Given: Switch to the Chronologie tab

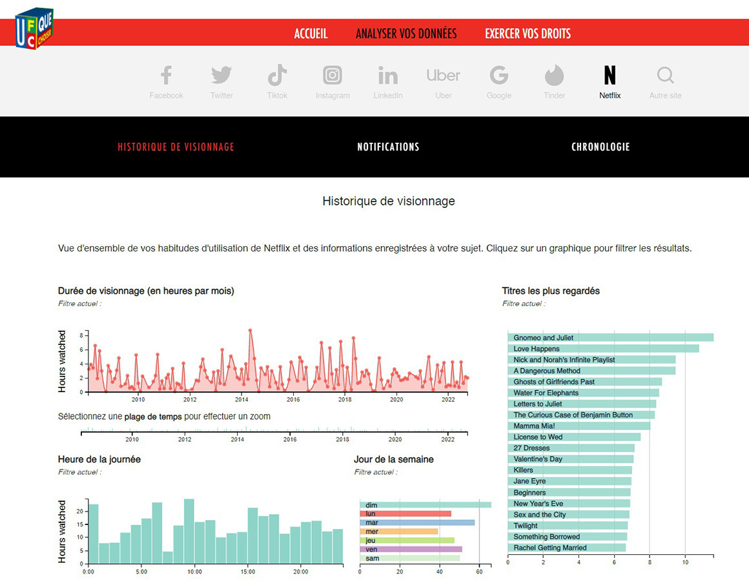Looking at the screenshot, I should [600, 147].
